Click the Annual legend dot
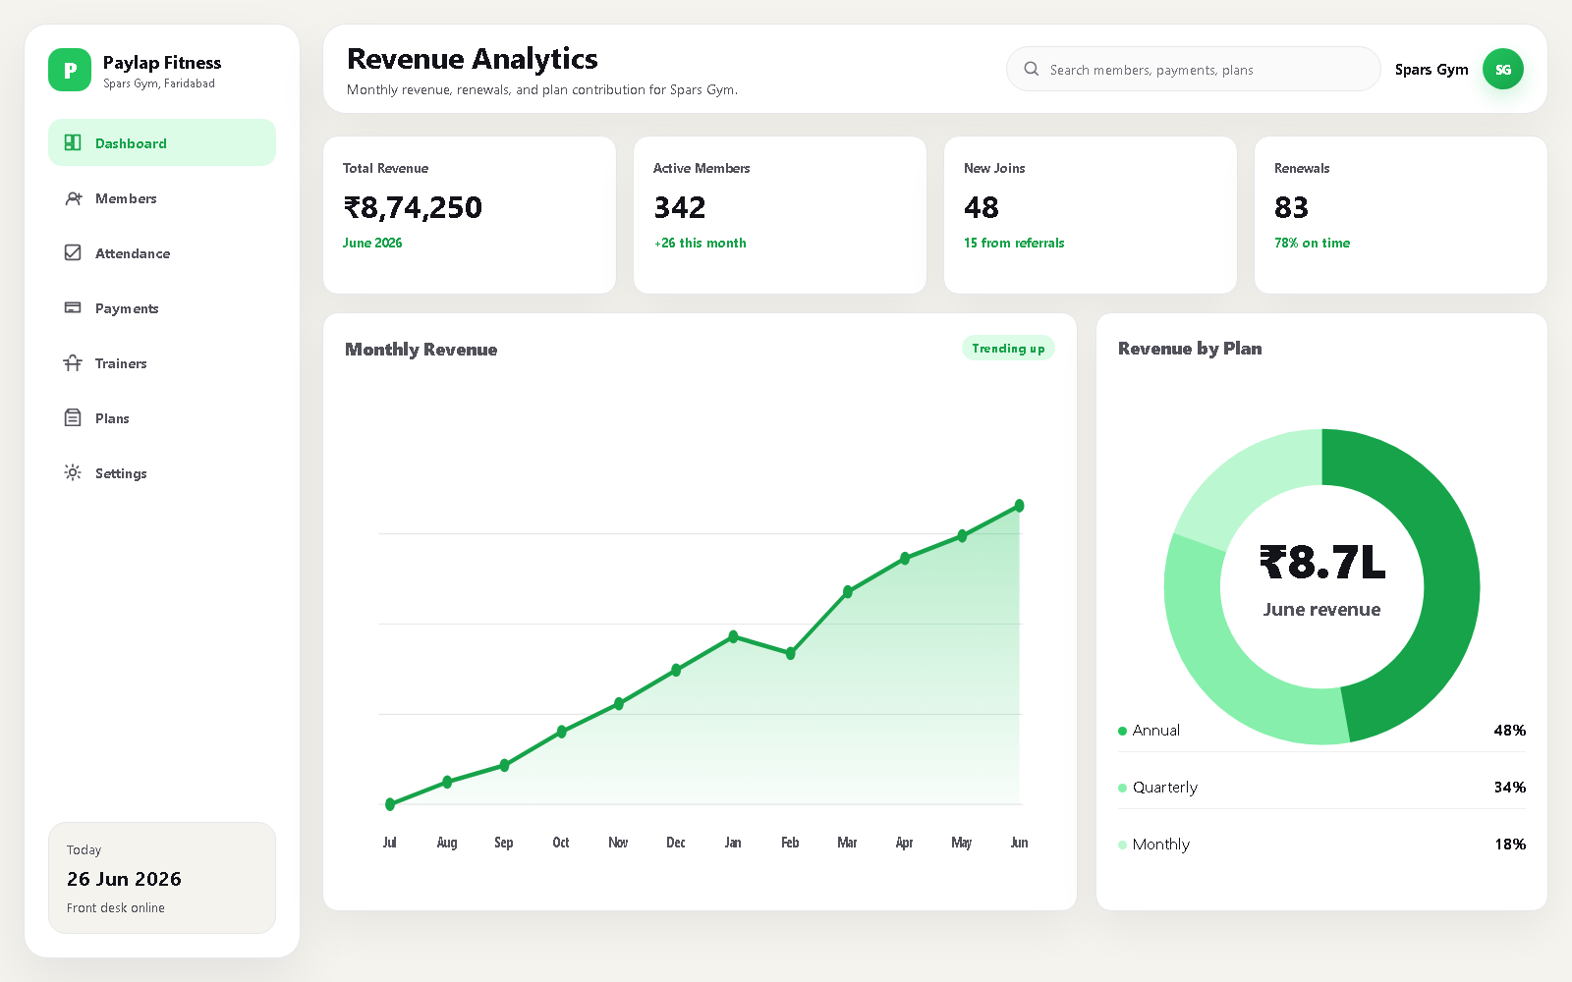This screenshot has height=982, width=1572. 1122,731
